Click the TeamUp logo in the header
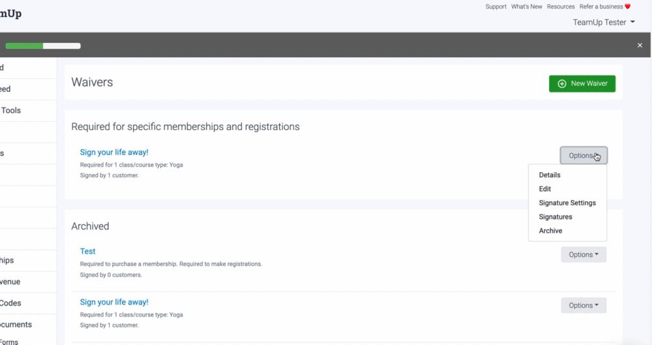This screenshot has height=345, width=652. [x=10, y=14]
